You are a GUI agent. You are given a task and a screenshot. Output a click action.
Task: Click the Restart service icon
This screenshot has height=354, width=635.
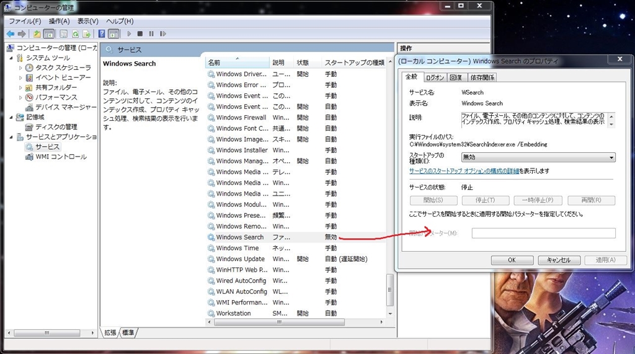point(163,34)
